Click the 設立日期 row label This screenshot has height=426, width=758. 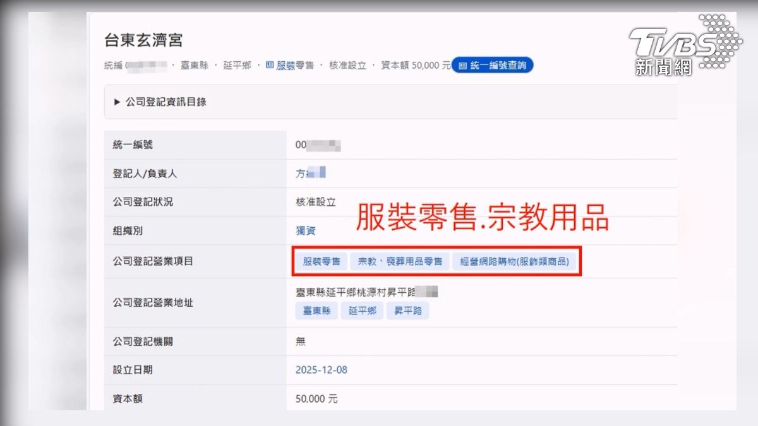(x=133, y=370)
